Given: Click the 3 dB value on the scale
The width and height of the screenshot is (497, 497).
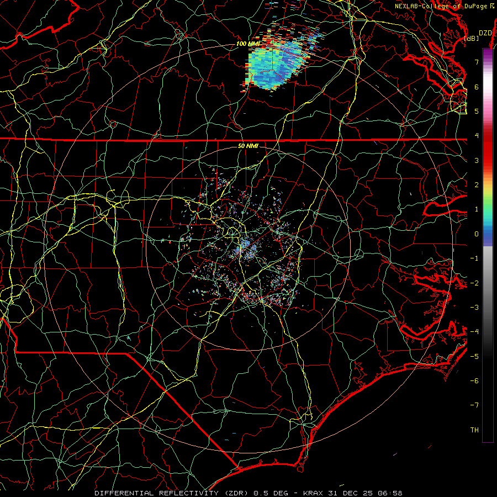Looking at the screenshot, I should tap(477, 160).
